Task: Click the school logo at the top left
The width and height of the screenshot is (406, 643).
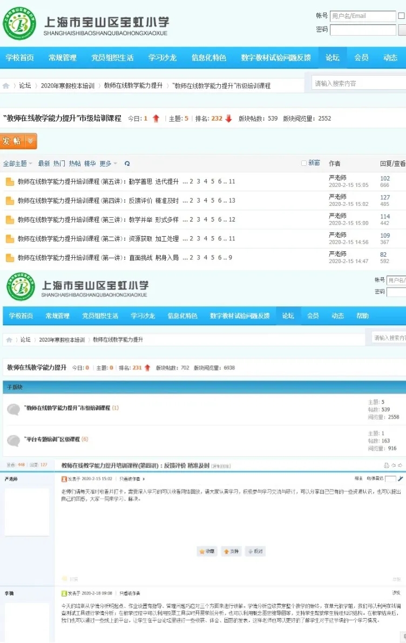Action: click(x=20, y=23)
